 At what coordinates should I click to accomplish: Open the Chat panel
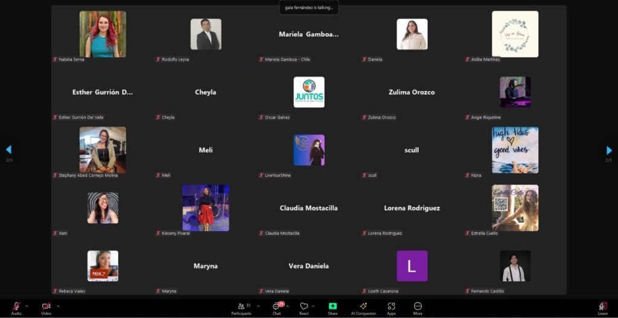pos(277,308)
